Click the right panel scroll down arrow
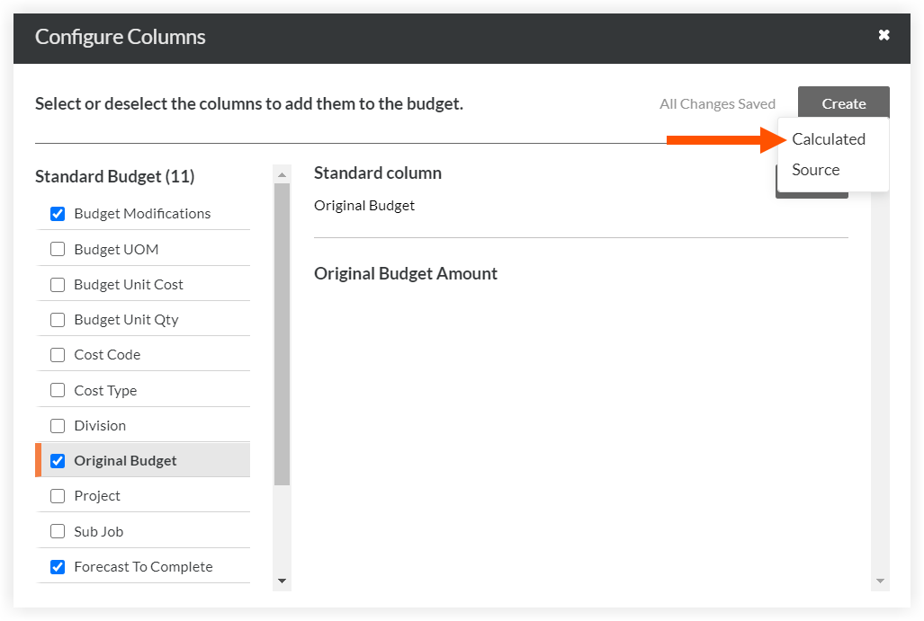This screenshot has width=924, height=621. click(x=880, y=581)
